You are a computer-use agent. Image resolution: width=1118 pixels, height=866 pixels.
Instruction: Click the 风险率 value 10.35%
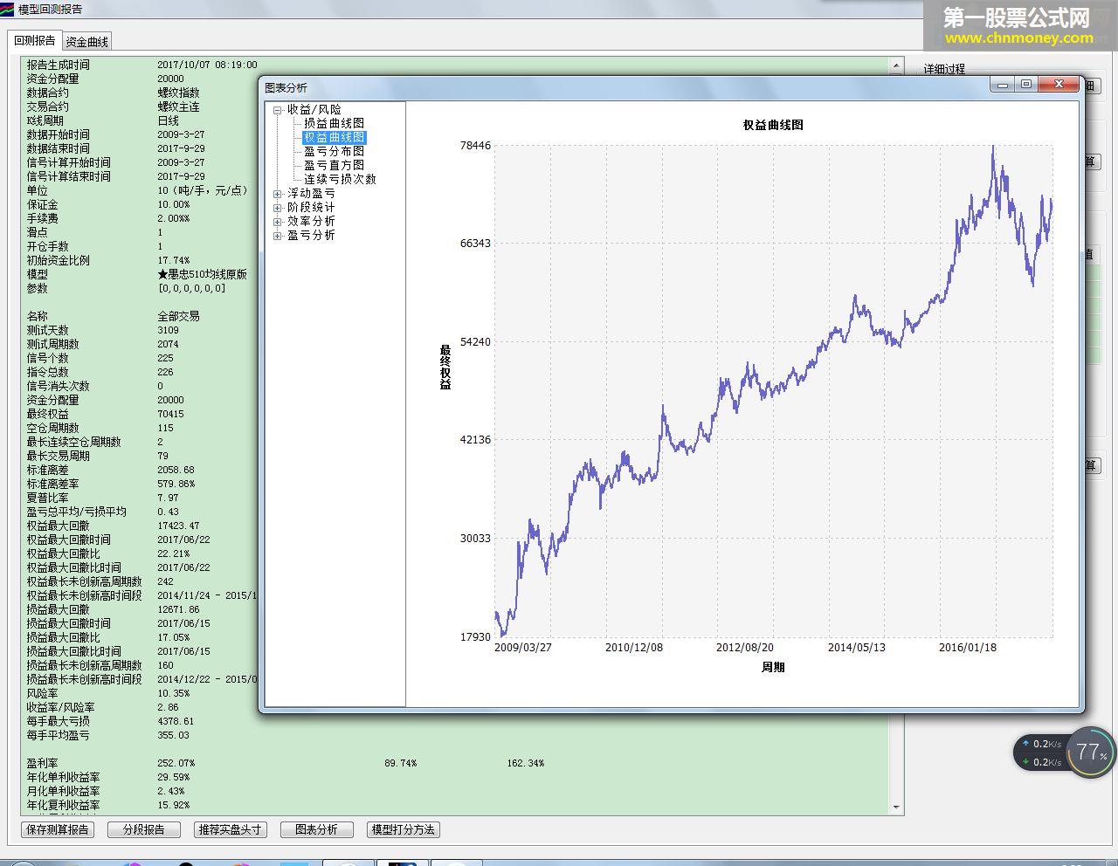173,693
